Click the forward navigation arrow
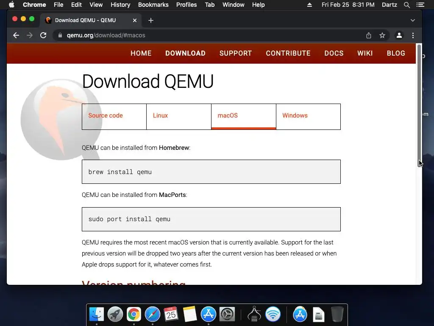 click(x=30, y=35)
